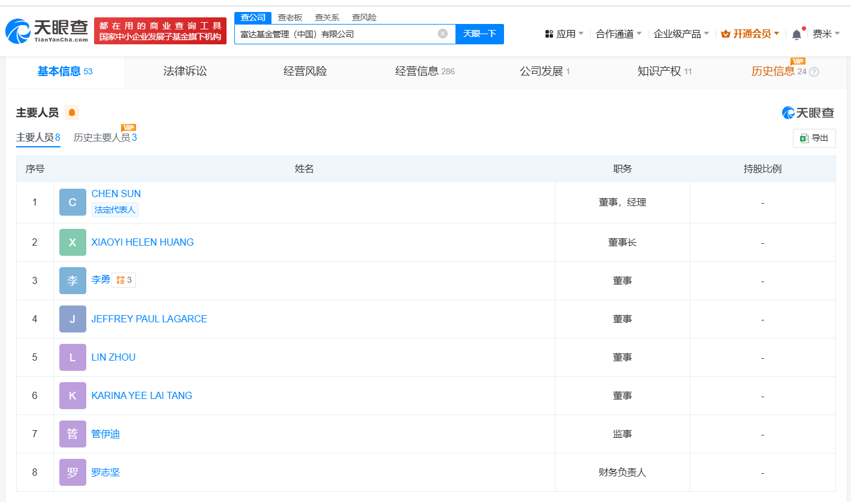Viewport: 851px width, 502px height.
Task: Open the 企业级产品 dropdown
Action: click(x=681, y=34)
